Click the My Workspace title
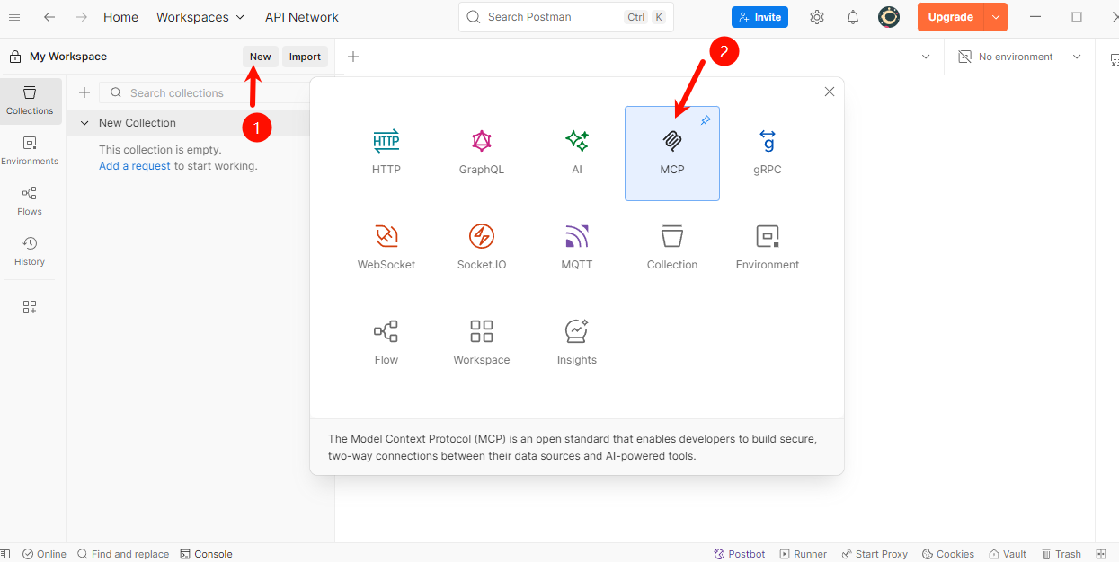1119x562 pixels. (68, 57)
